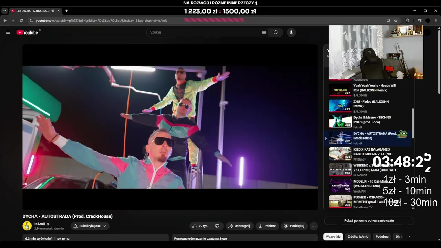The width and height of the screenshot is (441, 248).
Task: Mute the tab via speaker icon
Action: pyautogui.click(x=53, y=11)
